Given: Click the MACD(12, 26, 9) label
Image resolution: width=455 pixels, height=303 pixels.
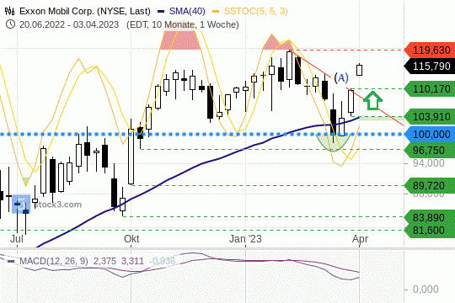Looking at the screenshot, I should pyautogui.click(x=53, y=261).
